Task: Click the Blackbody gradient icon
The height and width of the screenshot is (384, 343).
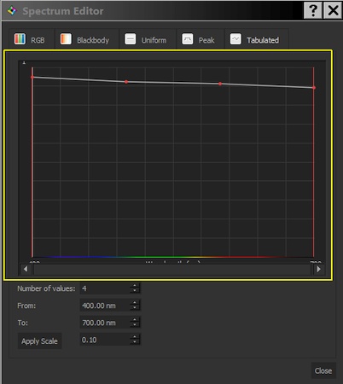Action: 66,39
